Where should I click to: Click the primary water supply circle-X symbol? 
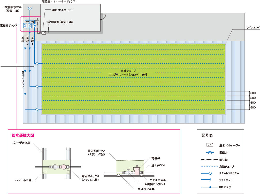30,8
